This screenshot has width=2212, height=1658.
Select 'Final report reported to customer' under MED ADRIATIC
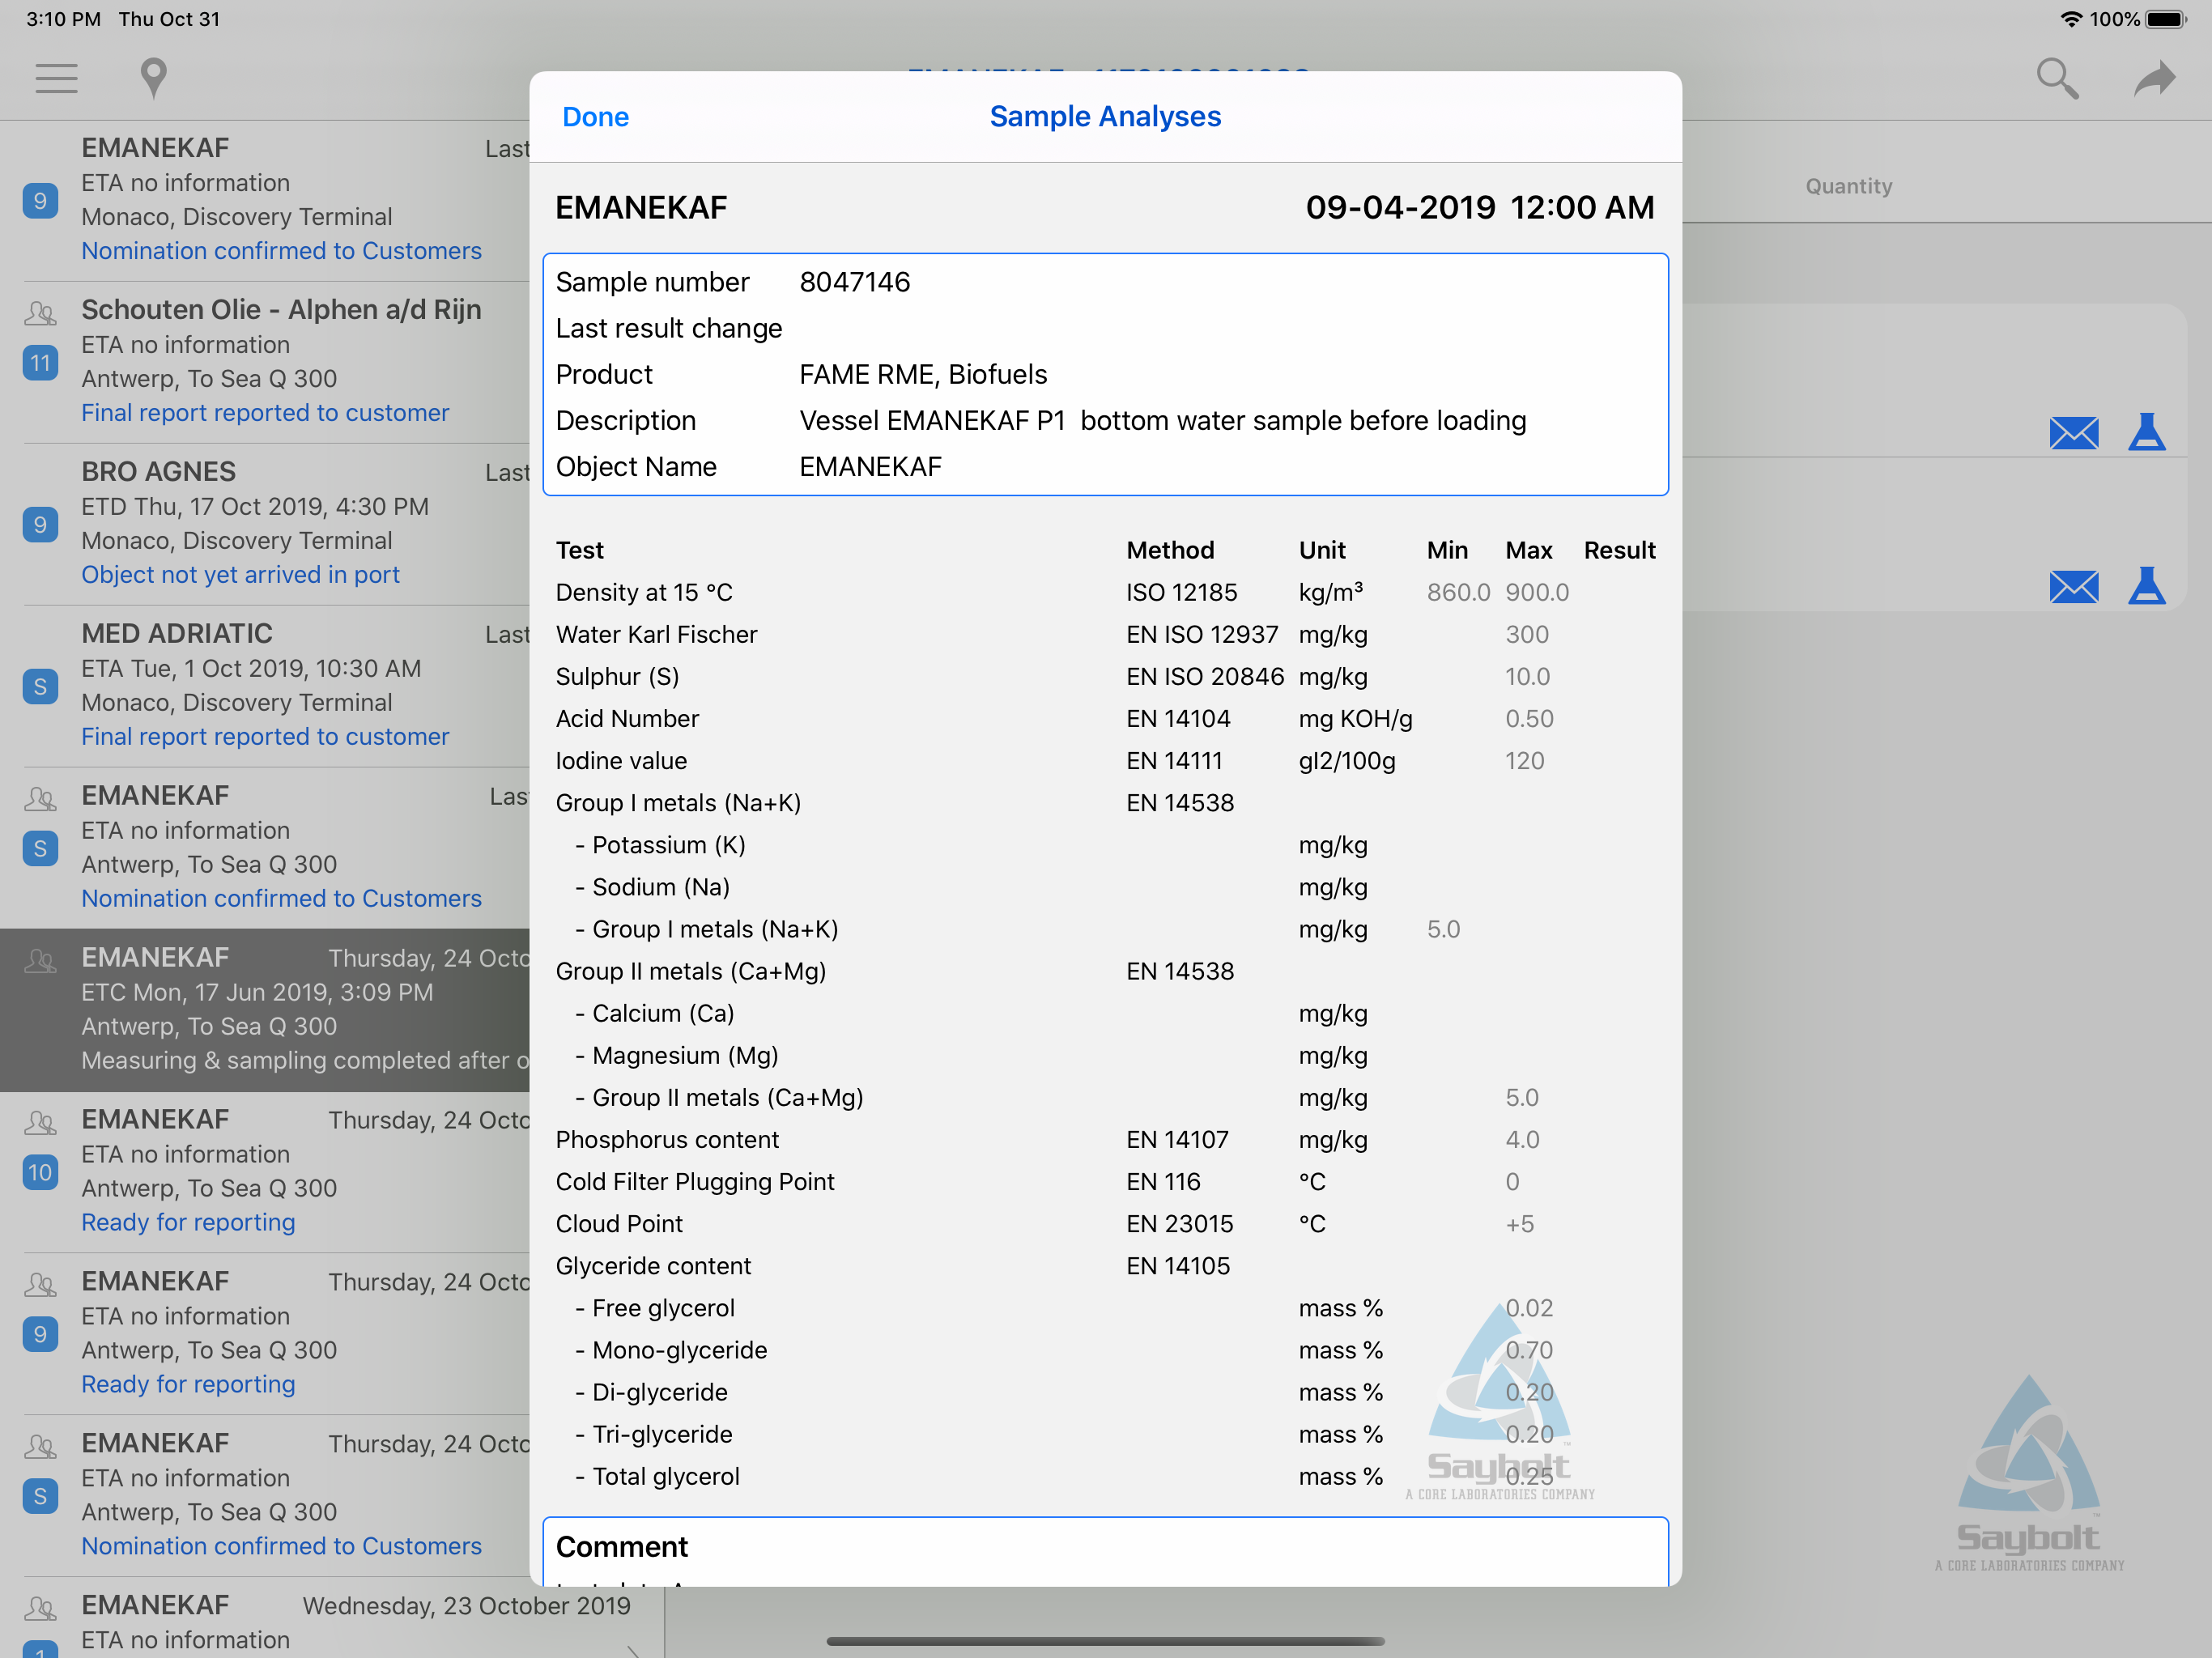point(265,737)
